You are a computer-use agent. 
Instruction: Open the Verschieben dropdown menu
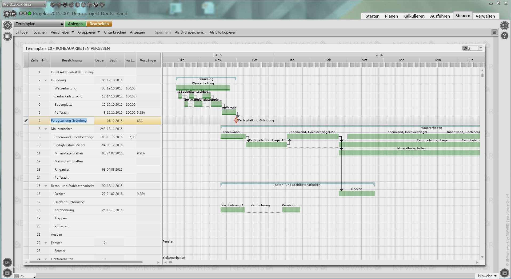62,32
